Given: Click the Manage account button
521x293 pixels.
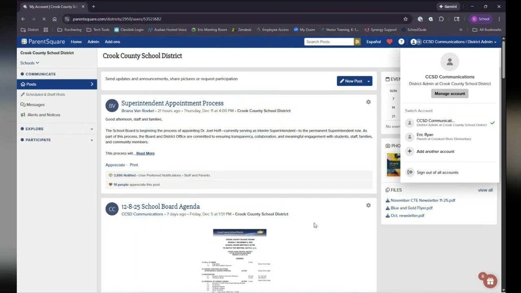Looking at the screenshot, I should (450, 94).
